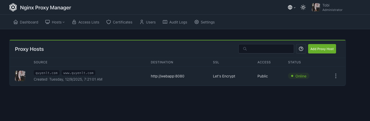Screen dimensions: 370x121
Task: Expand the Hosts dropdown menu
Action: (x=55, y=22)
